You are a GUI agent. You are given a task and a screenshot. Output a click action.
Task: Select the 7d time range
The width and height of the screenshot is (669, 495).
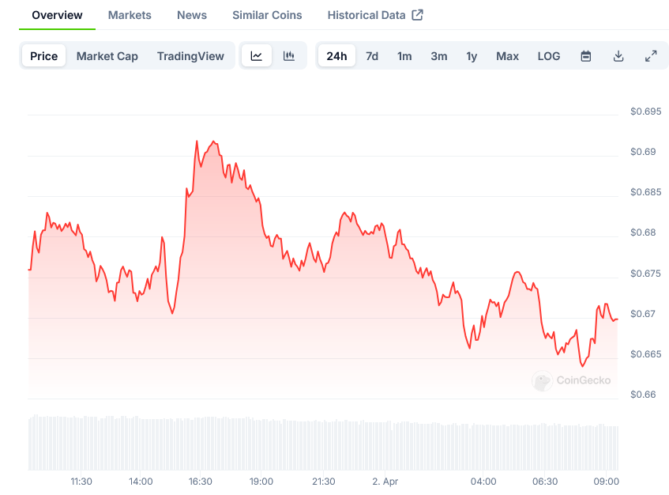[x=372, y=56]
